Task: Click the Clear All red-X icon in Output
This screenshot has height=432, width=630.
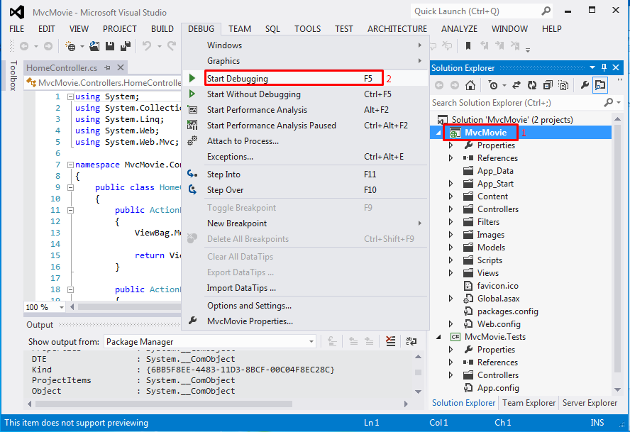Action: click(390, 341)
